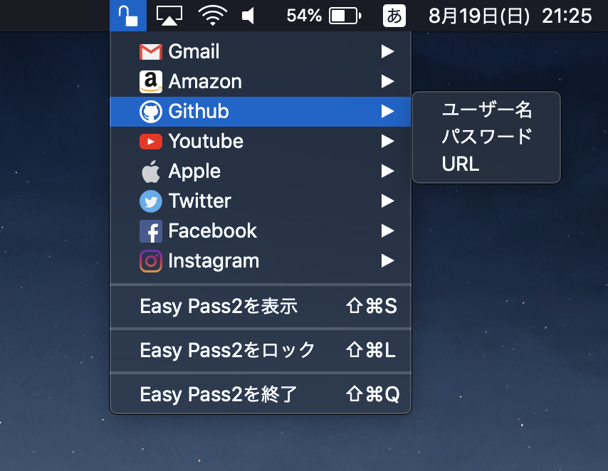Click the Facebook logo icon
The height and width of the screenshot is (471, 608).
click(151, 231)
